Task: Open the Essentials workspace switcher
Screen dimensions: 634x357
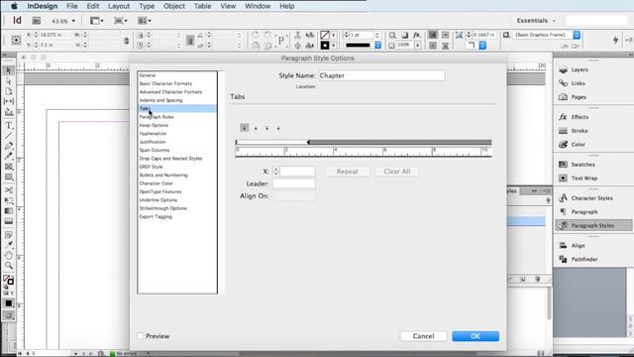Action: (535, 20)
